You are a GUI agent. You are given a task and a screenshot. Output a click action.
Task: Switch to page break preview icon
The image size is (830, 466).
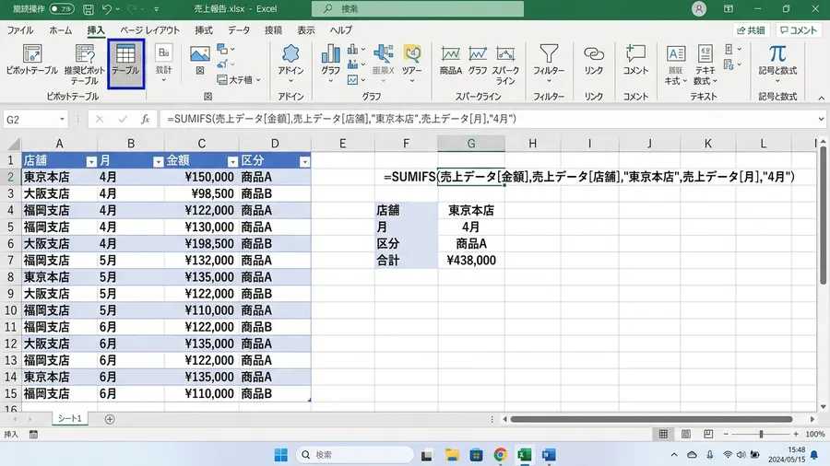tap(708, 435)
